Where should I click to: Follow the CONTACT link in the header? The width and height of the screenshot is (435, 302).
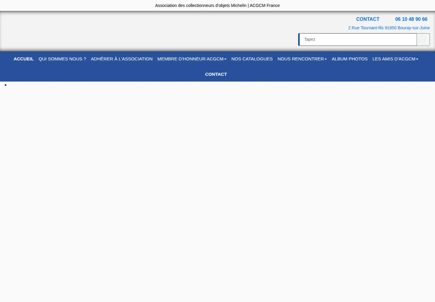tap(368, 19)
